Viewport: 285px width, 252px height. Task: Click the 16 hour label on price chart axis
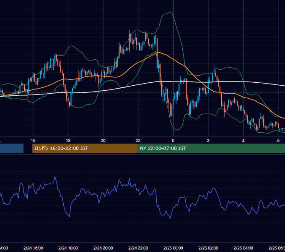(33, 141)
